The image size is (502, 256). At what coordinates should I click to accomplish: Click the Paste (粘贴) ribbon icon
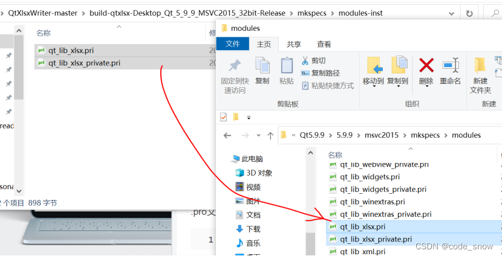pyautogui.click(x=287, y=66)
